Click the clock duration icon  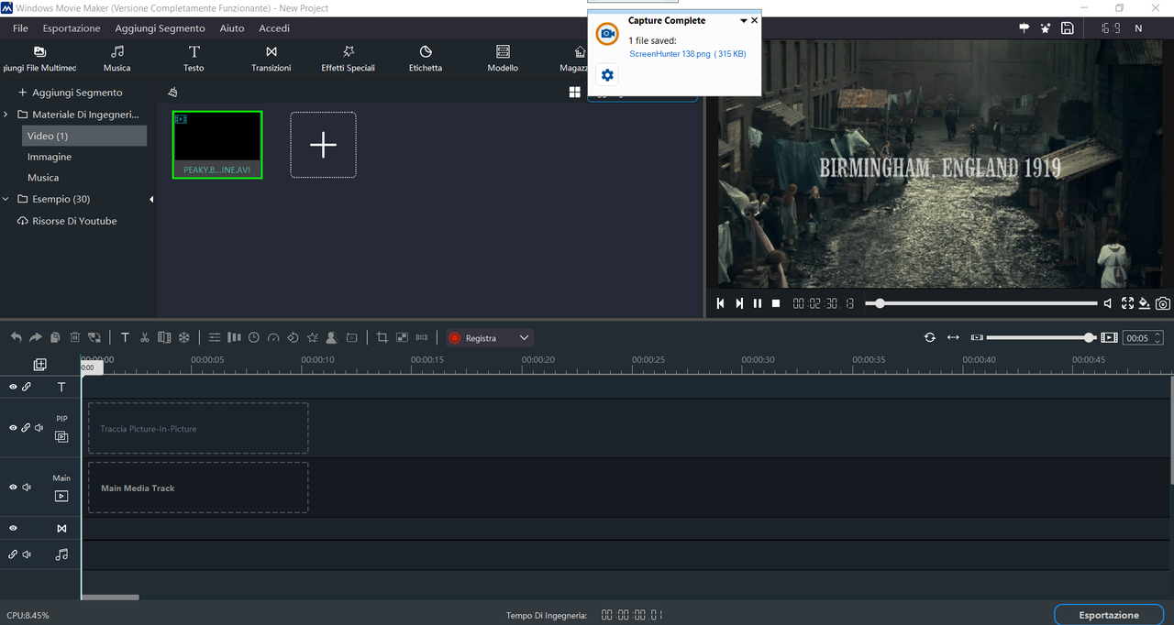254,337
